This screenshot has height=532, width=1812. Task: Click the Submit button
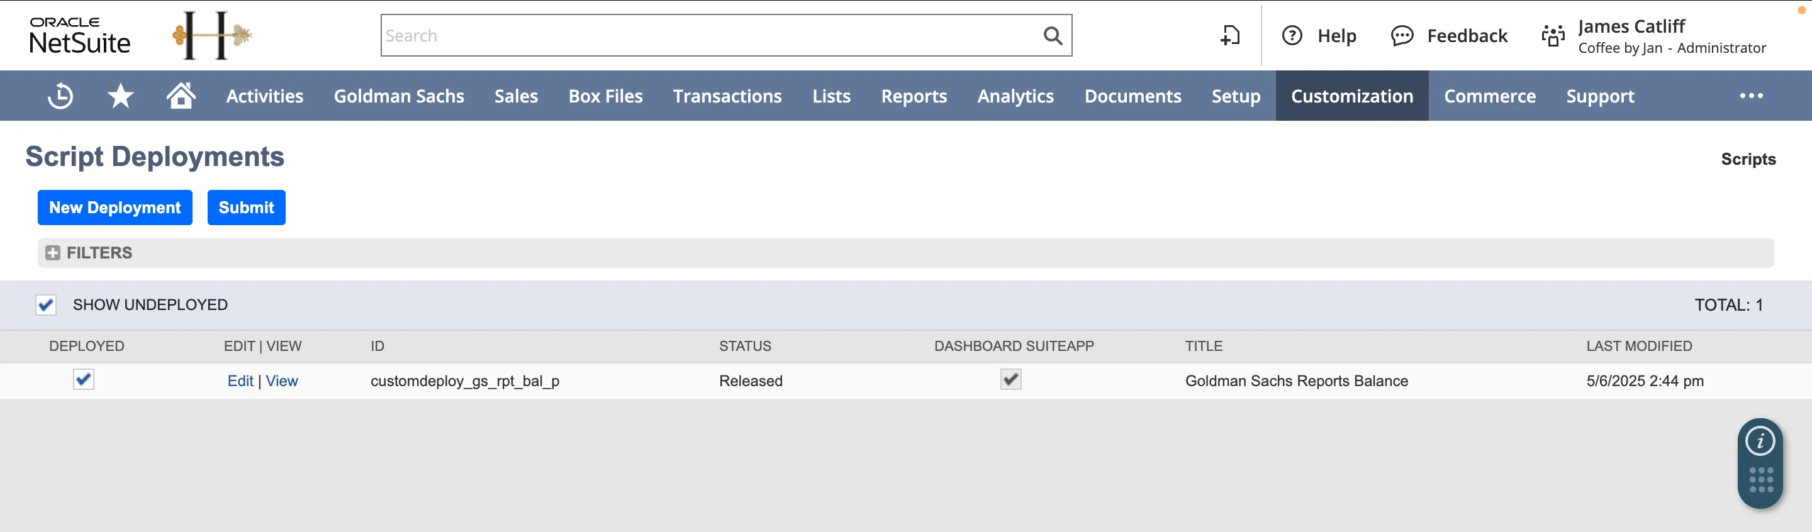246,208
